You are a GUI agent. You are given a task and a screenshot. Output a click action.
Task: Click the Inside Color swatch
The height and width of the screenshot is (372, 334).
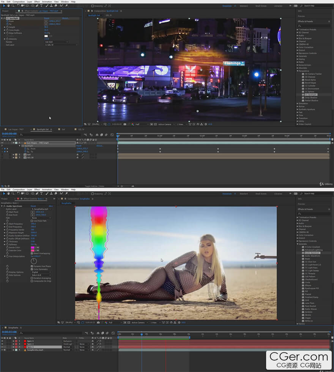33,247
